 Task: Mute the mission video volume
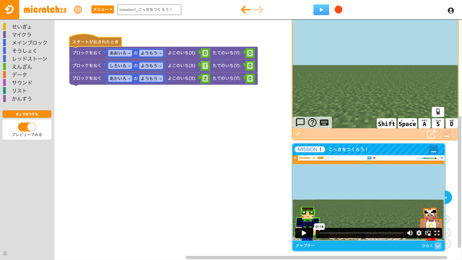point(410,233)
